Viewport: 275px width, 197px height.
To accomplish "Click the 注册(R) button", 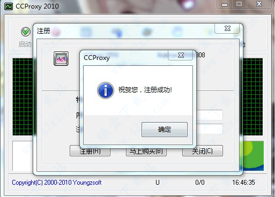I will click(x=90, y=151).
